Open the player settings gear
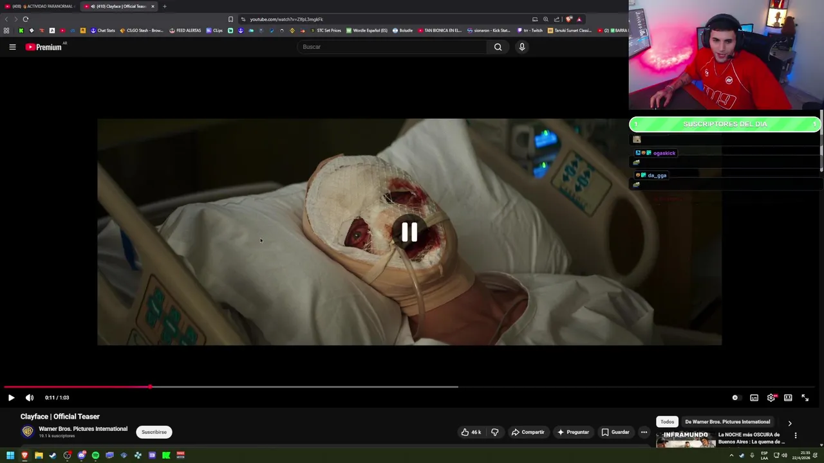 click(x=771, y=397)
